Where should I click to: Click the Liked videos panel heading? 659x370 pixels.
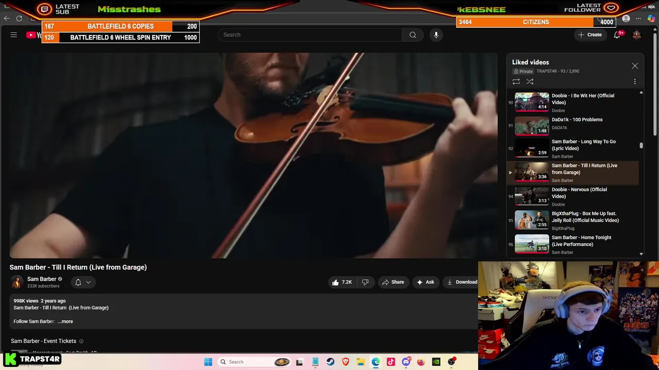click(530, 62)
